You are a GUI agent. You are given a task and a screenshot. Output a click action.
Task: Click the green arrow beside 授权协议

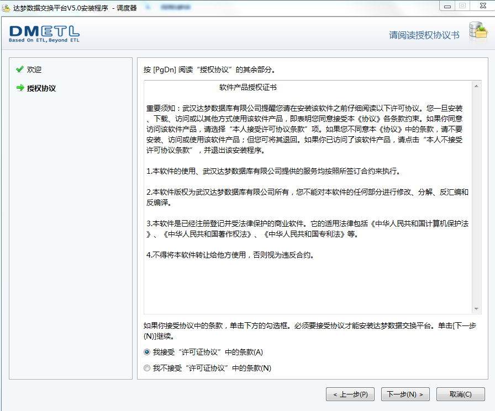[20, 88]
